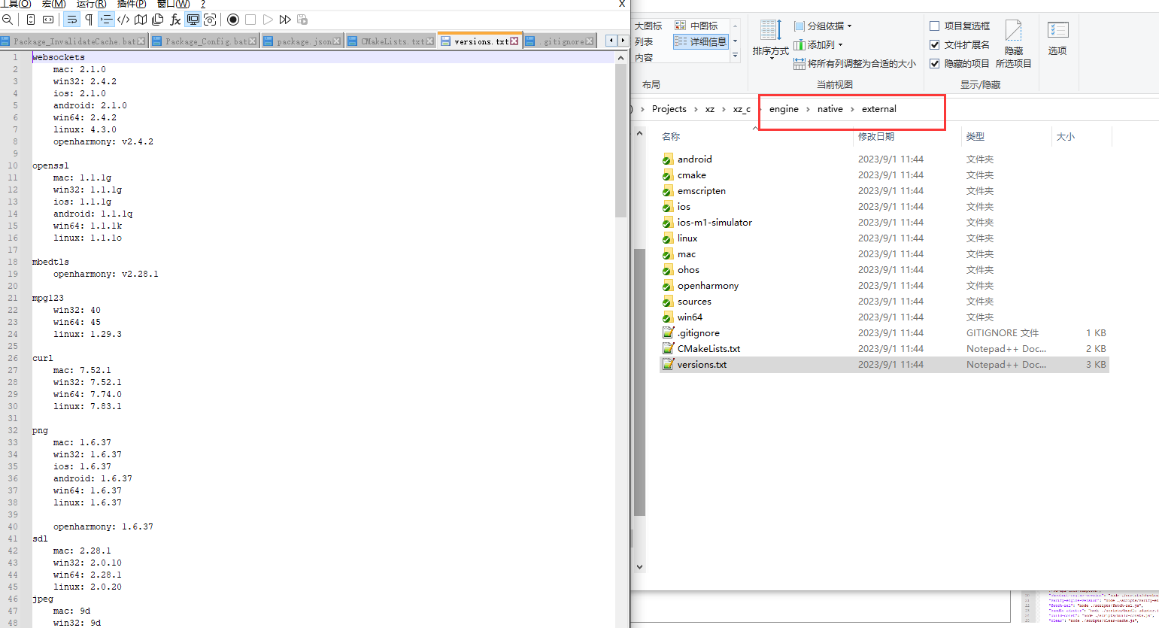Uncheck the 文件扩展名 file extensions checkbox
This screenshot has width=1159, height=628.
[x=935, y=44]
